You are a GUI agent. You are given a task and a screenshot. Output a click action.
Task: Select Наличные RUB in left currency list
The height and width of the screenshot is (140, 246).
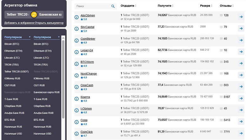click(x=13, y=127)
